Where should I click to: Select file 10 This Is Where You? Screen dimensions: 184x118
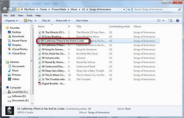click(53, 75)
